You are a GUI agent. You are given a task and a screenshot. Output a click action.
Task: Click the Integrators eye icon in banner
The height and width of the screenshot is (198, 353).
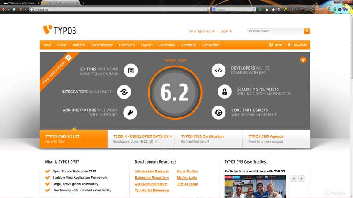tap(124, 92)
